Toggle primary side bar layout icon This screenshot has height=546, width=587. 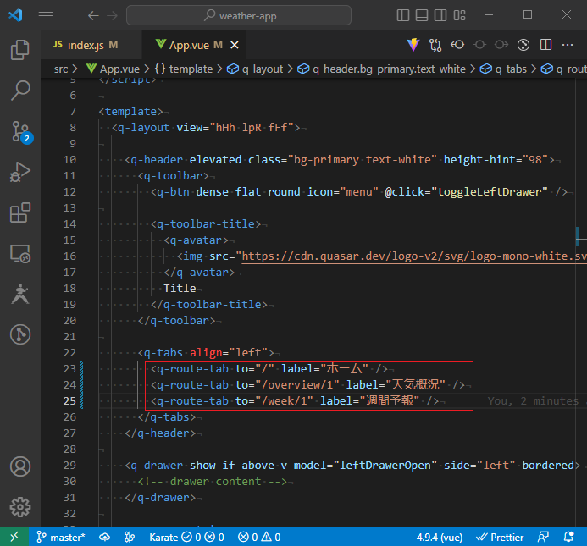403,15
